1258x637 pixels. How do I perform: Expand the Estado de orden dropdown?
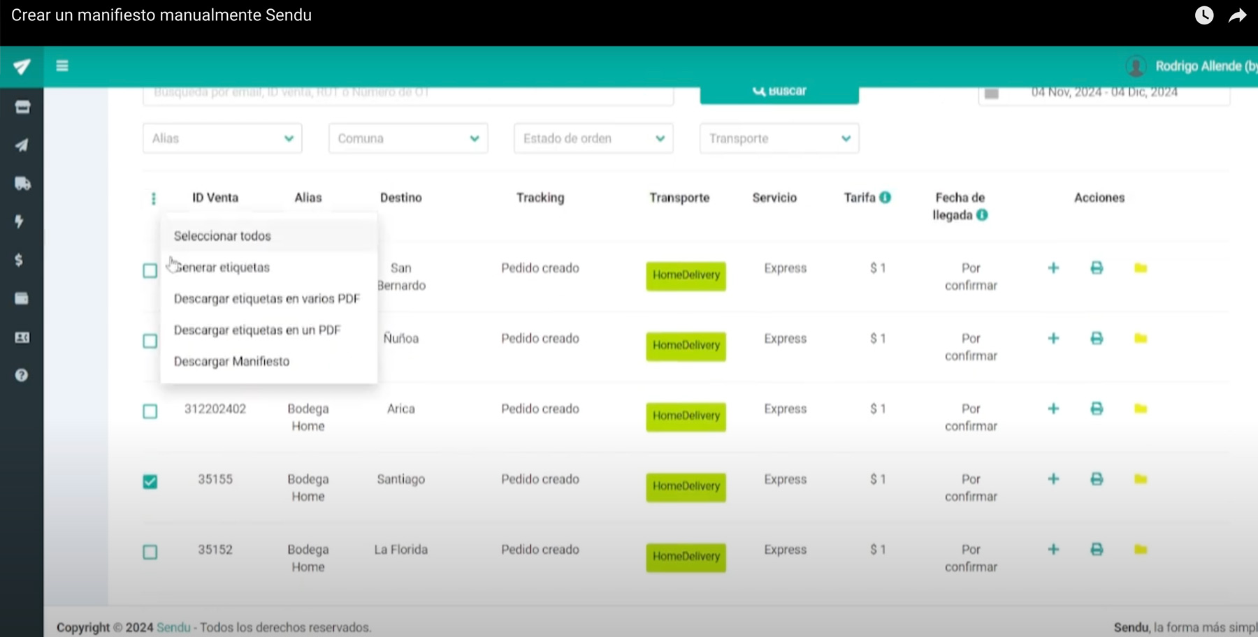[x=593, y=138]
